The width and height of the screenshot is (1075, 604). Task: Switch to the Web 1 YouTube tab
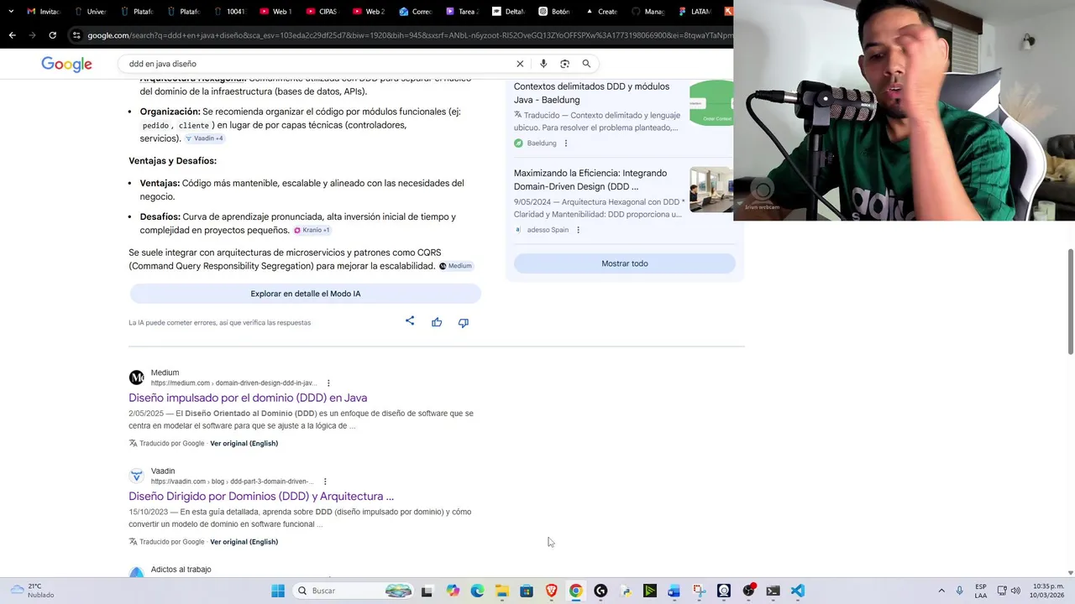pyautogui.click(x=275, y=12)
